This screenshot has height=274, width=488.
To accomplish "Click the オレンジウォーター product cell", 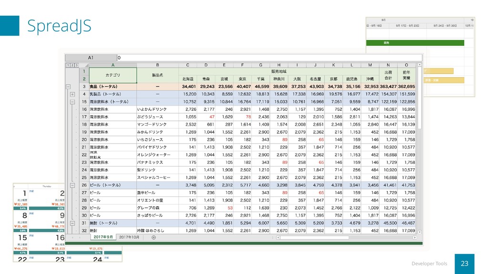I will pyautogui.click(x=157, y=155).
